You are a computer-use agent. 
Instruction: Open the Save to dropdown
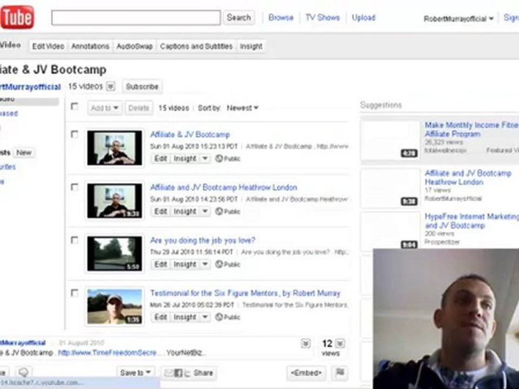coord(135,373)
